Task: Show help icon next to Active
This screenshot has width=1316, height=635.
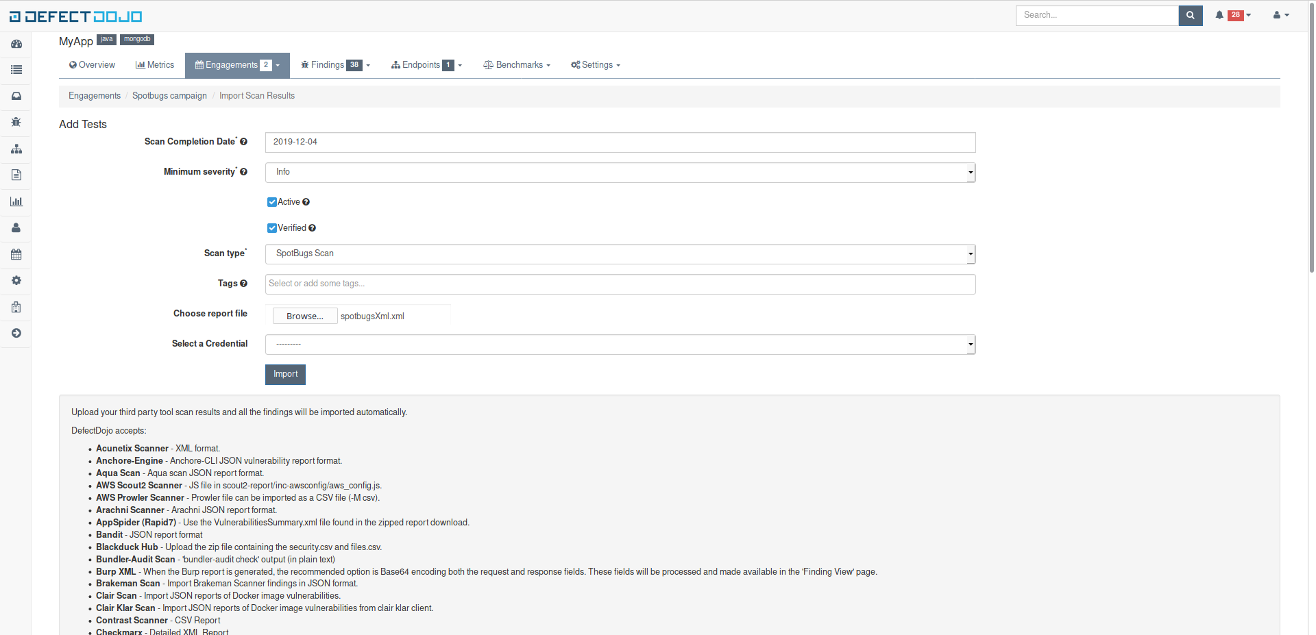Action: (x=306, y=202)
